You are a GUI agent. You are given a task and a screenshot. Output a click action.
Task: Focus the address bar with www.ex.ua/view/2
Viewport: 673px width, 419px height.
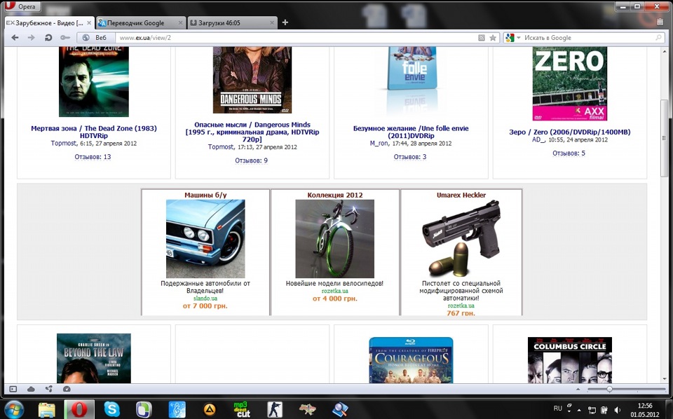[296, 38]
